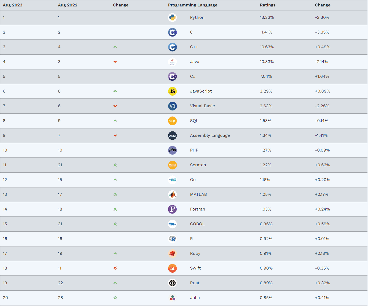Click the Python logo icon

click(x=172, y=18)
